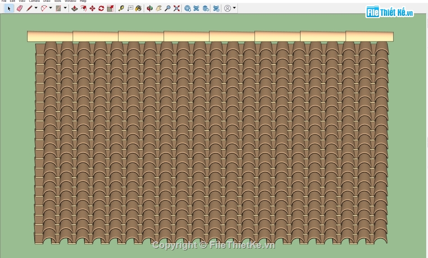428x258 pixels.
Task: Open the Shapes tool dropdown arrow
Action: [65, 8]
